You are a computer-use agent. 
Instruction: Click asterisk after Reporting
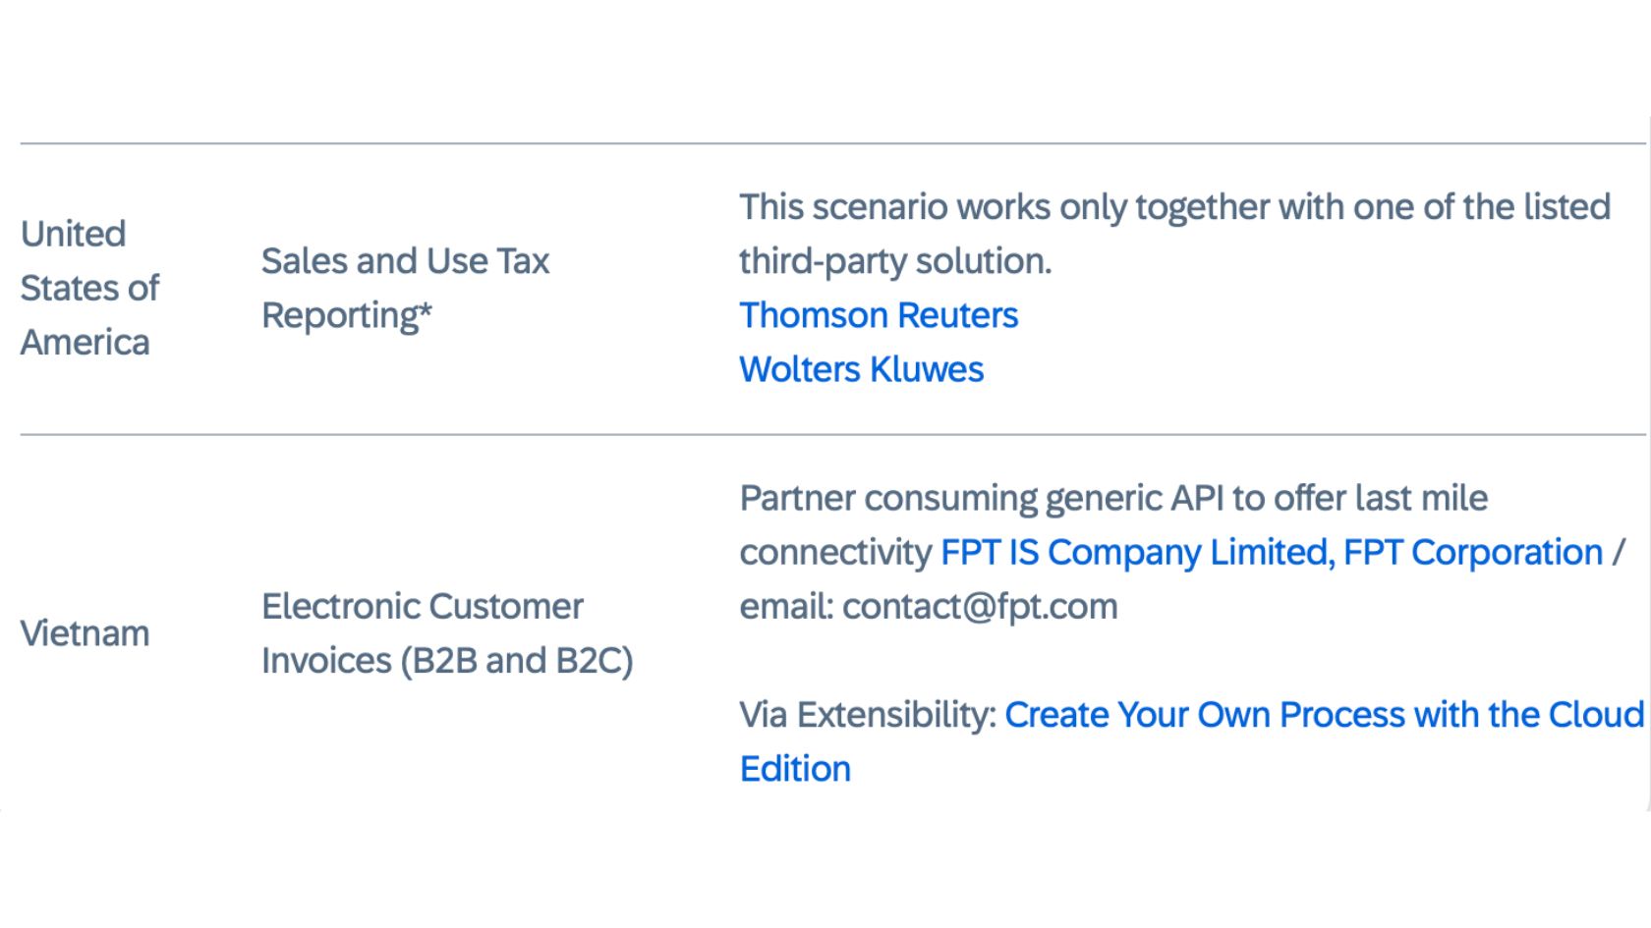(x=426, y=311)
